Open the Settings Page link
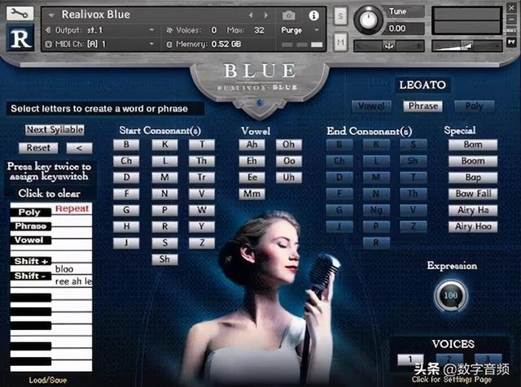This screenshot has width=521, height=387. click(452, 380)
